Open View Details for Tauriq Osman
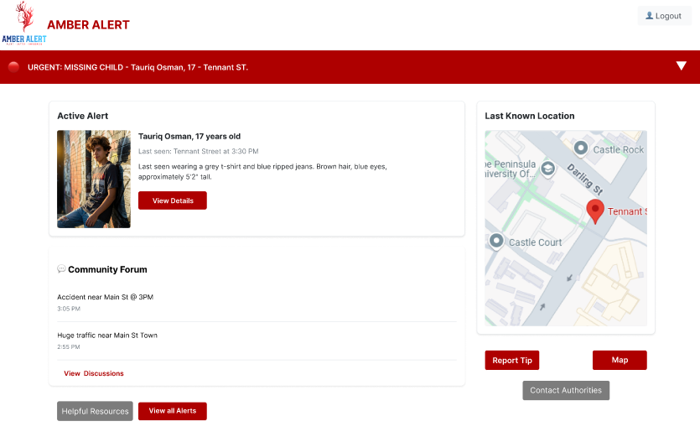Viewport: 700px width, 437px height. 172,200
